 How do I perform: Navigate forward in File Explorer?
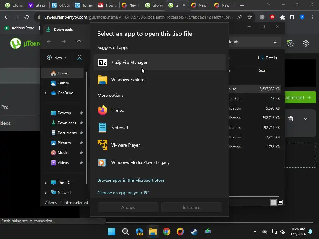pos(64,42)
